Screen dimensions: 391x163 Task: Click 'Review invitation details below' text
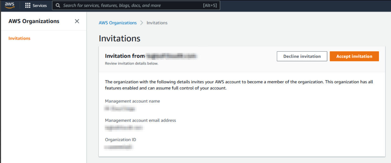132,64
